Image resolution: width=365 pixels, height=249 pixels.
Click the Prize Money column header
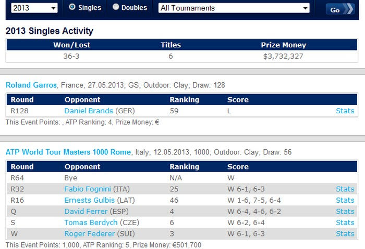(283, 45)
